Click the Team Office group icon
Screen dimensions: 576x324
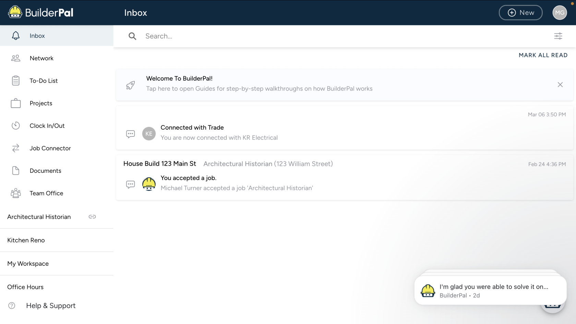point(16,193)
